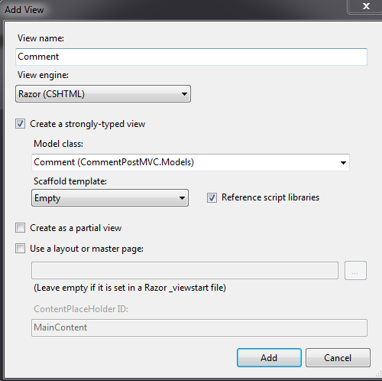Viewport: 382px width, 381px height.
Task: Click the layout page path field
Action: coord(185,270)
